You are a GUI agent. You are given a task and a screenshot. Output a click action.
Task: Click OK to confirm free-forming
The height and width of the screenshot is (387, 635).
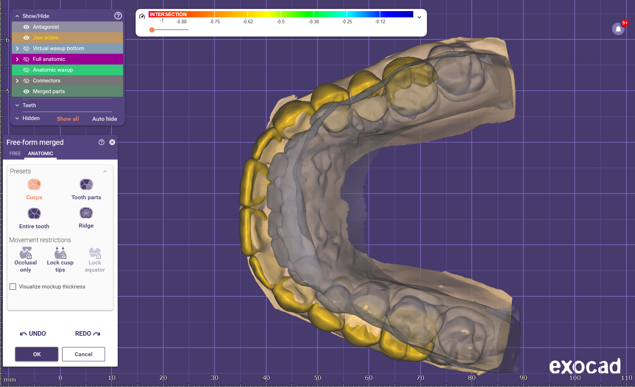coord(37,354)
